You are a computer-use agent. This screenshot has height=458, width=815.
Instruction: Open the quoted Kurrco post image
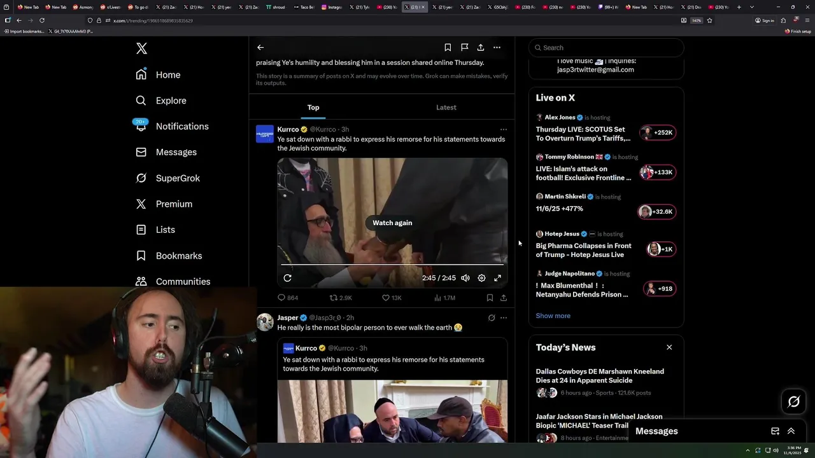coord(392,411)
